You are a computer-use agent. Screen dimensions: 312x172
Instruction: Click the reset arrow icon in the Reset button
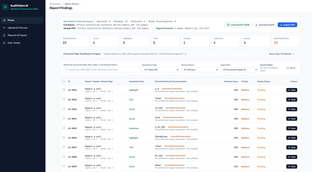288,68
